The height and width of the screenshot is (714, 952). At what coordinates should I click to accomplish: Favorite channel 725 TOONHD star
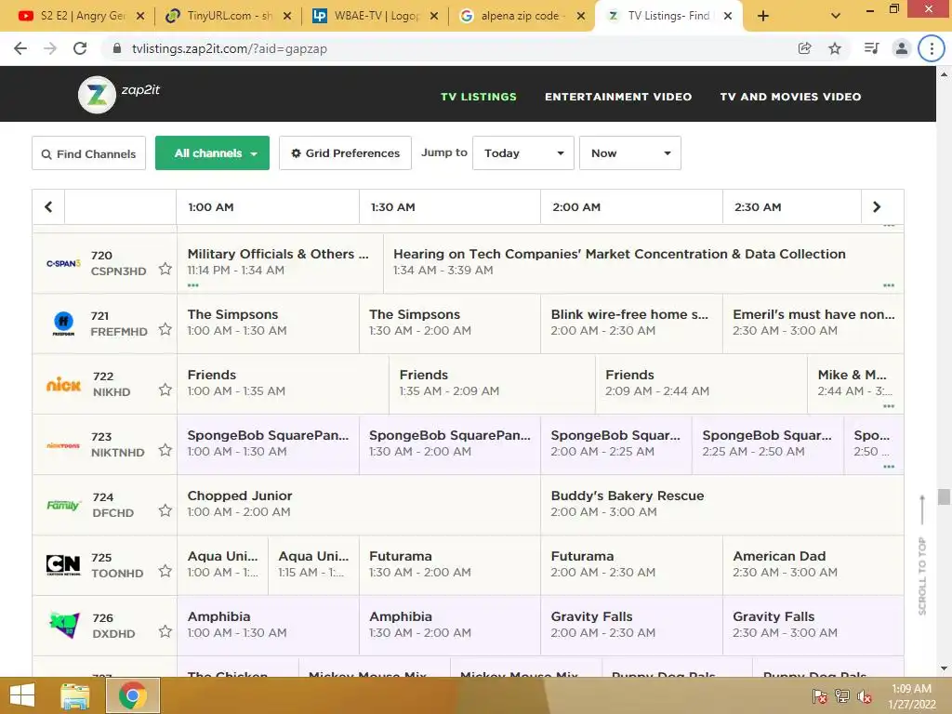point(165,571)
